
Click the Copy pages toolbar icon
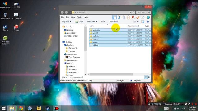coord(124,17)
